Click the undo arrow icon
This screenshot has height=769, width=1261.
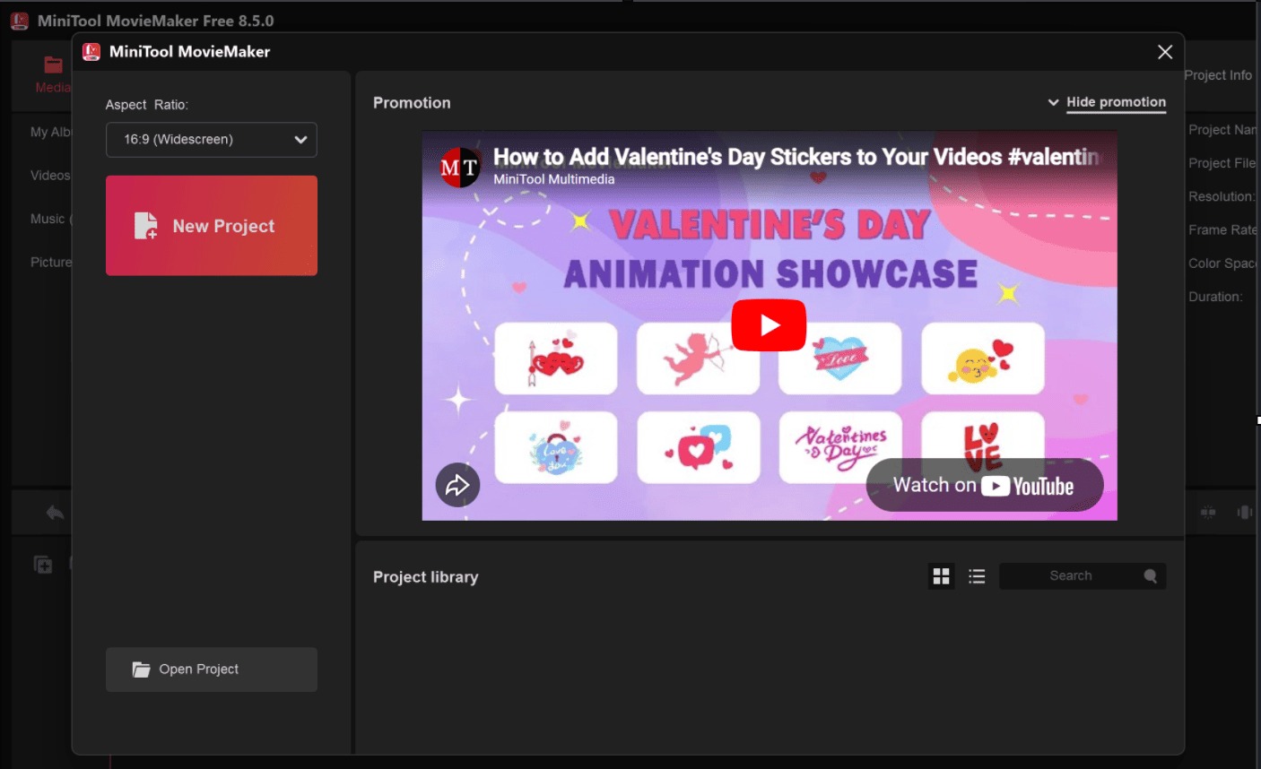pos(55,513)
